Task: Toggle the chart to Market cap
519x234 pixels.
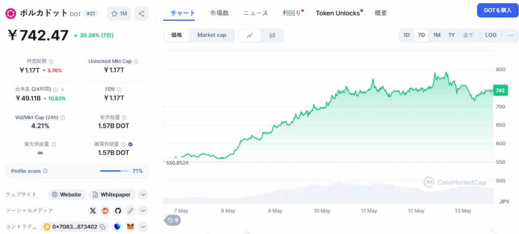Action: click(x=212, y=35)
